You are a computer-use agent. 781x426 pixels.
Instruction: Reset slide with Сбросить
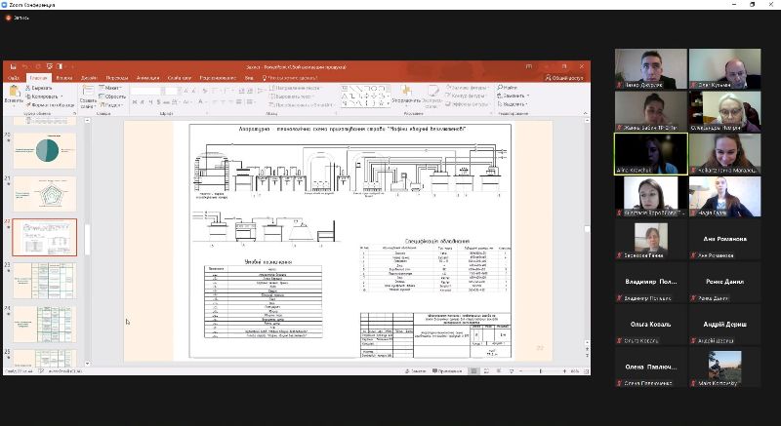coord(112,97)
